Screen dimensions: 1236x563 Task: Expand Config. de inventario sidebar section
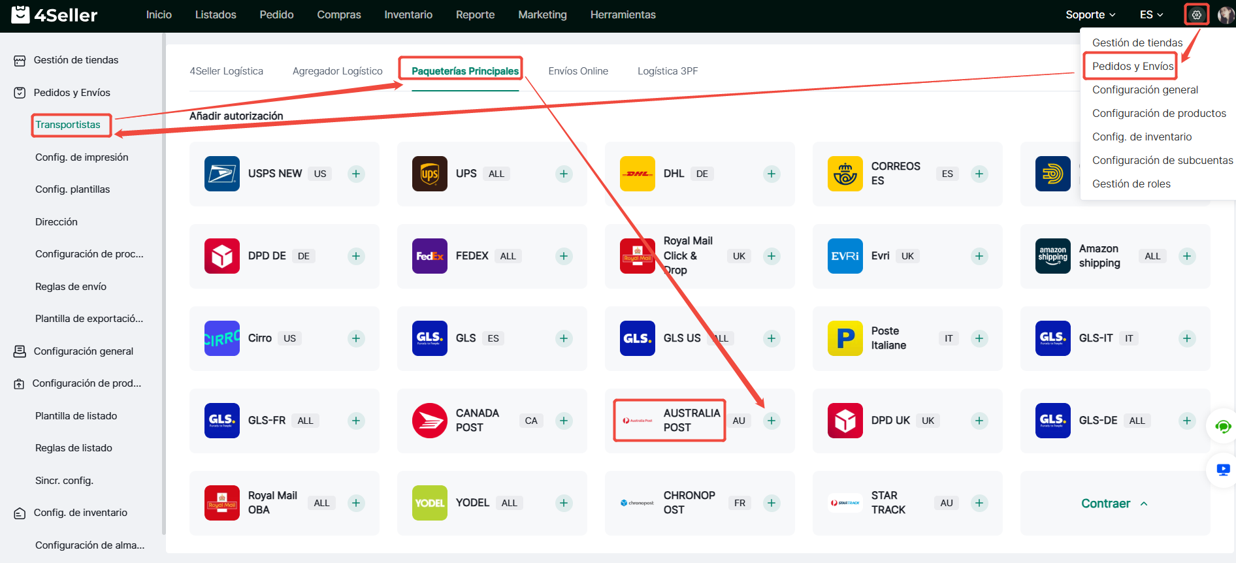coord(82,513)
